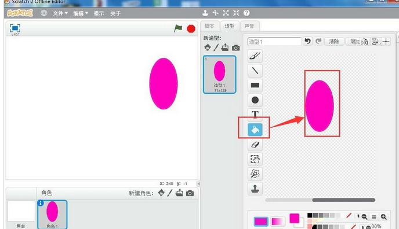This screenshot has height=229, width=399.
Task: Open the 文件 menu
Action: tap(60, 13)
